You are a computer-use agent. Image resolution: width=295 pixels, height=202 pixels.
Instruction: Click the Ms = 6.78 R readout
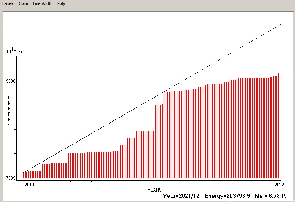click(x=271, y=196)
